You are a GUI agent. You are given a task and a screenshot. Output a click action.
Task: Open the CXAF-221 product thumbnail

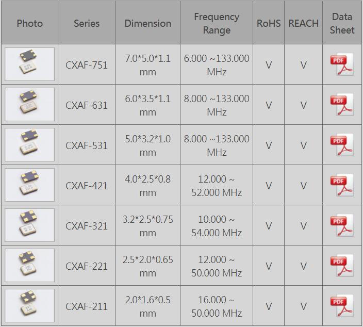point(29,266)
